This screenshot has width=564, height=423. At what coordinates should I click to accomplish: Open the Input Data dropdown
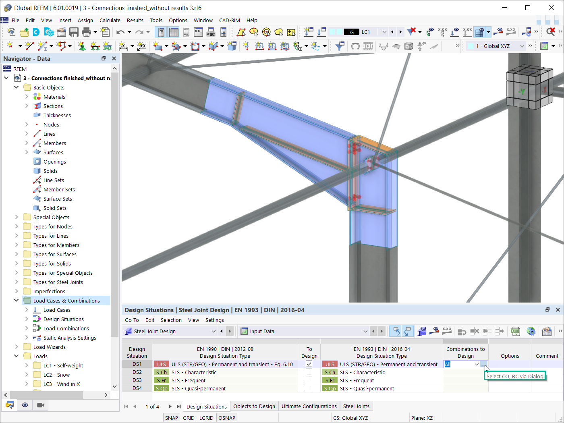365,331
